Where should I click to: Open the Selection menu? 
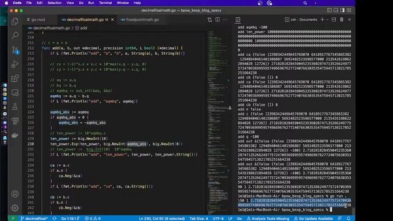[x=55, y=2]
